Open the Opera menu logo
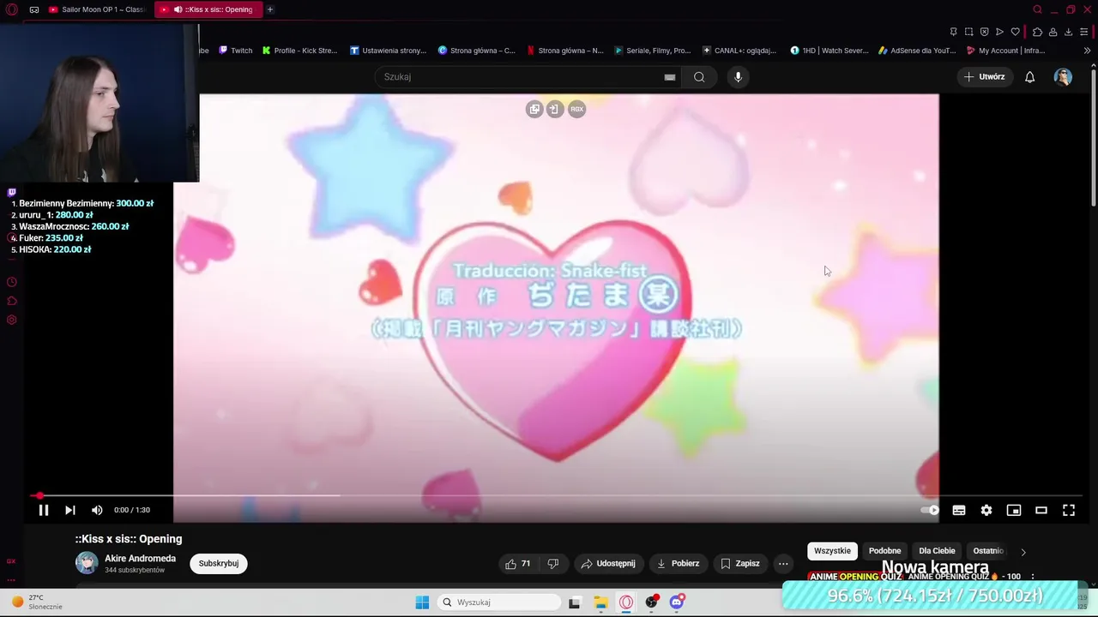The width and height of the screenshot is (1098, 617). [12, 9]
